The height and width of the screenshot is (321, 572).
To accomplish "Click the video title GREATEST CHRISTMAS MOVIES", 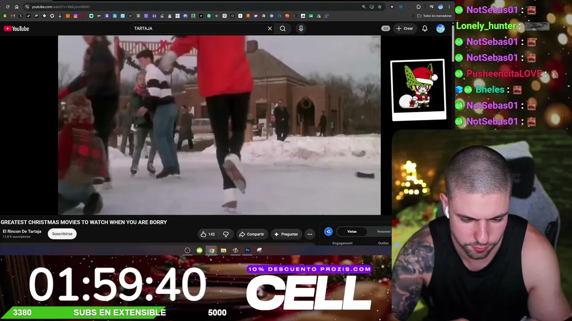I will pos(84,222).
